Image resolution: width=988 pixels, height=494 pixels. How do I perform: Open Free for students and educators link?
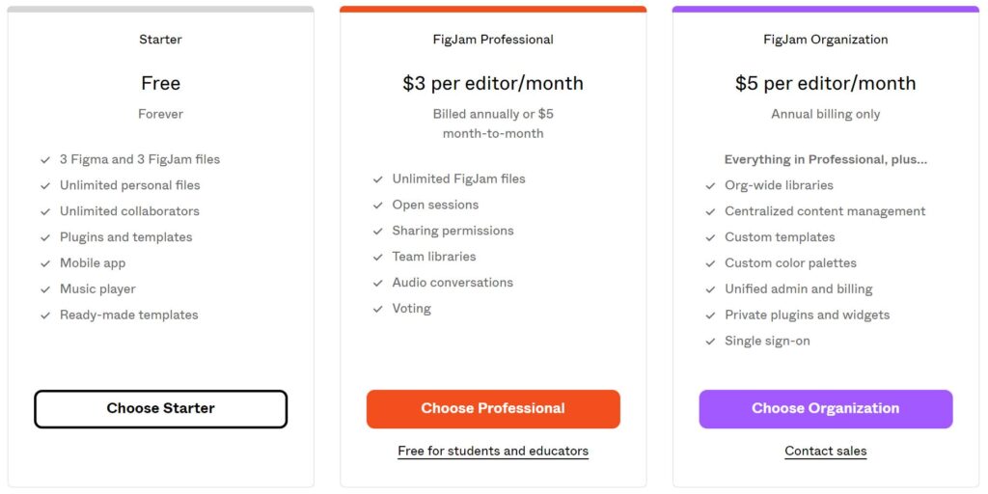point(493,452)
